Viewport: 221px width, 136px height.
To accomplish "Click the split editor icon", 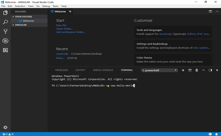I will (x=210, y=12).
